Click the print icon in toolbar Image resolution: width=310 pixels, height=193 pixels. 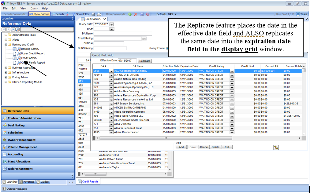click(x=99, y=14)
